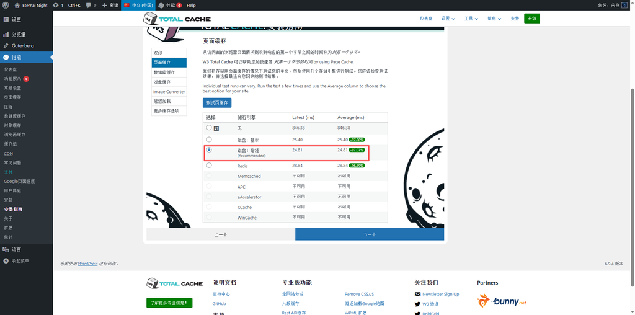Open the comments bubble in admin bar

(x=91, y=5)
